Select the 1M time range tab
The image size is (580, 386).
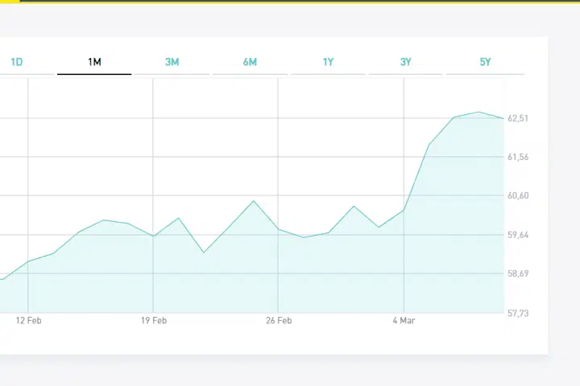point(94,62)
